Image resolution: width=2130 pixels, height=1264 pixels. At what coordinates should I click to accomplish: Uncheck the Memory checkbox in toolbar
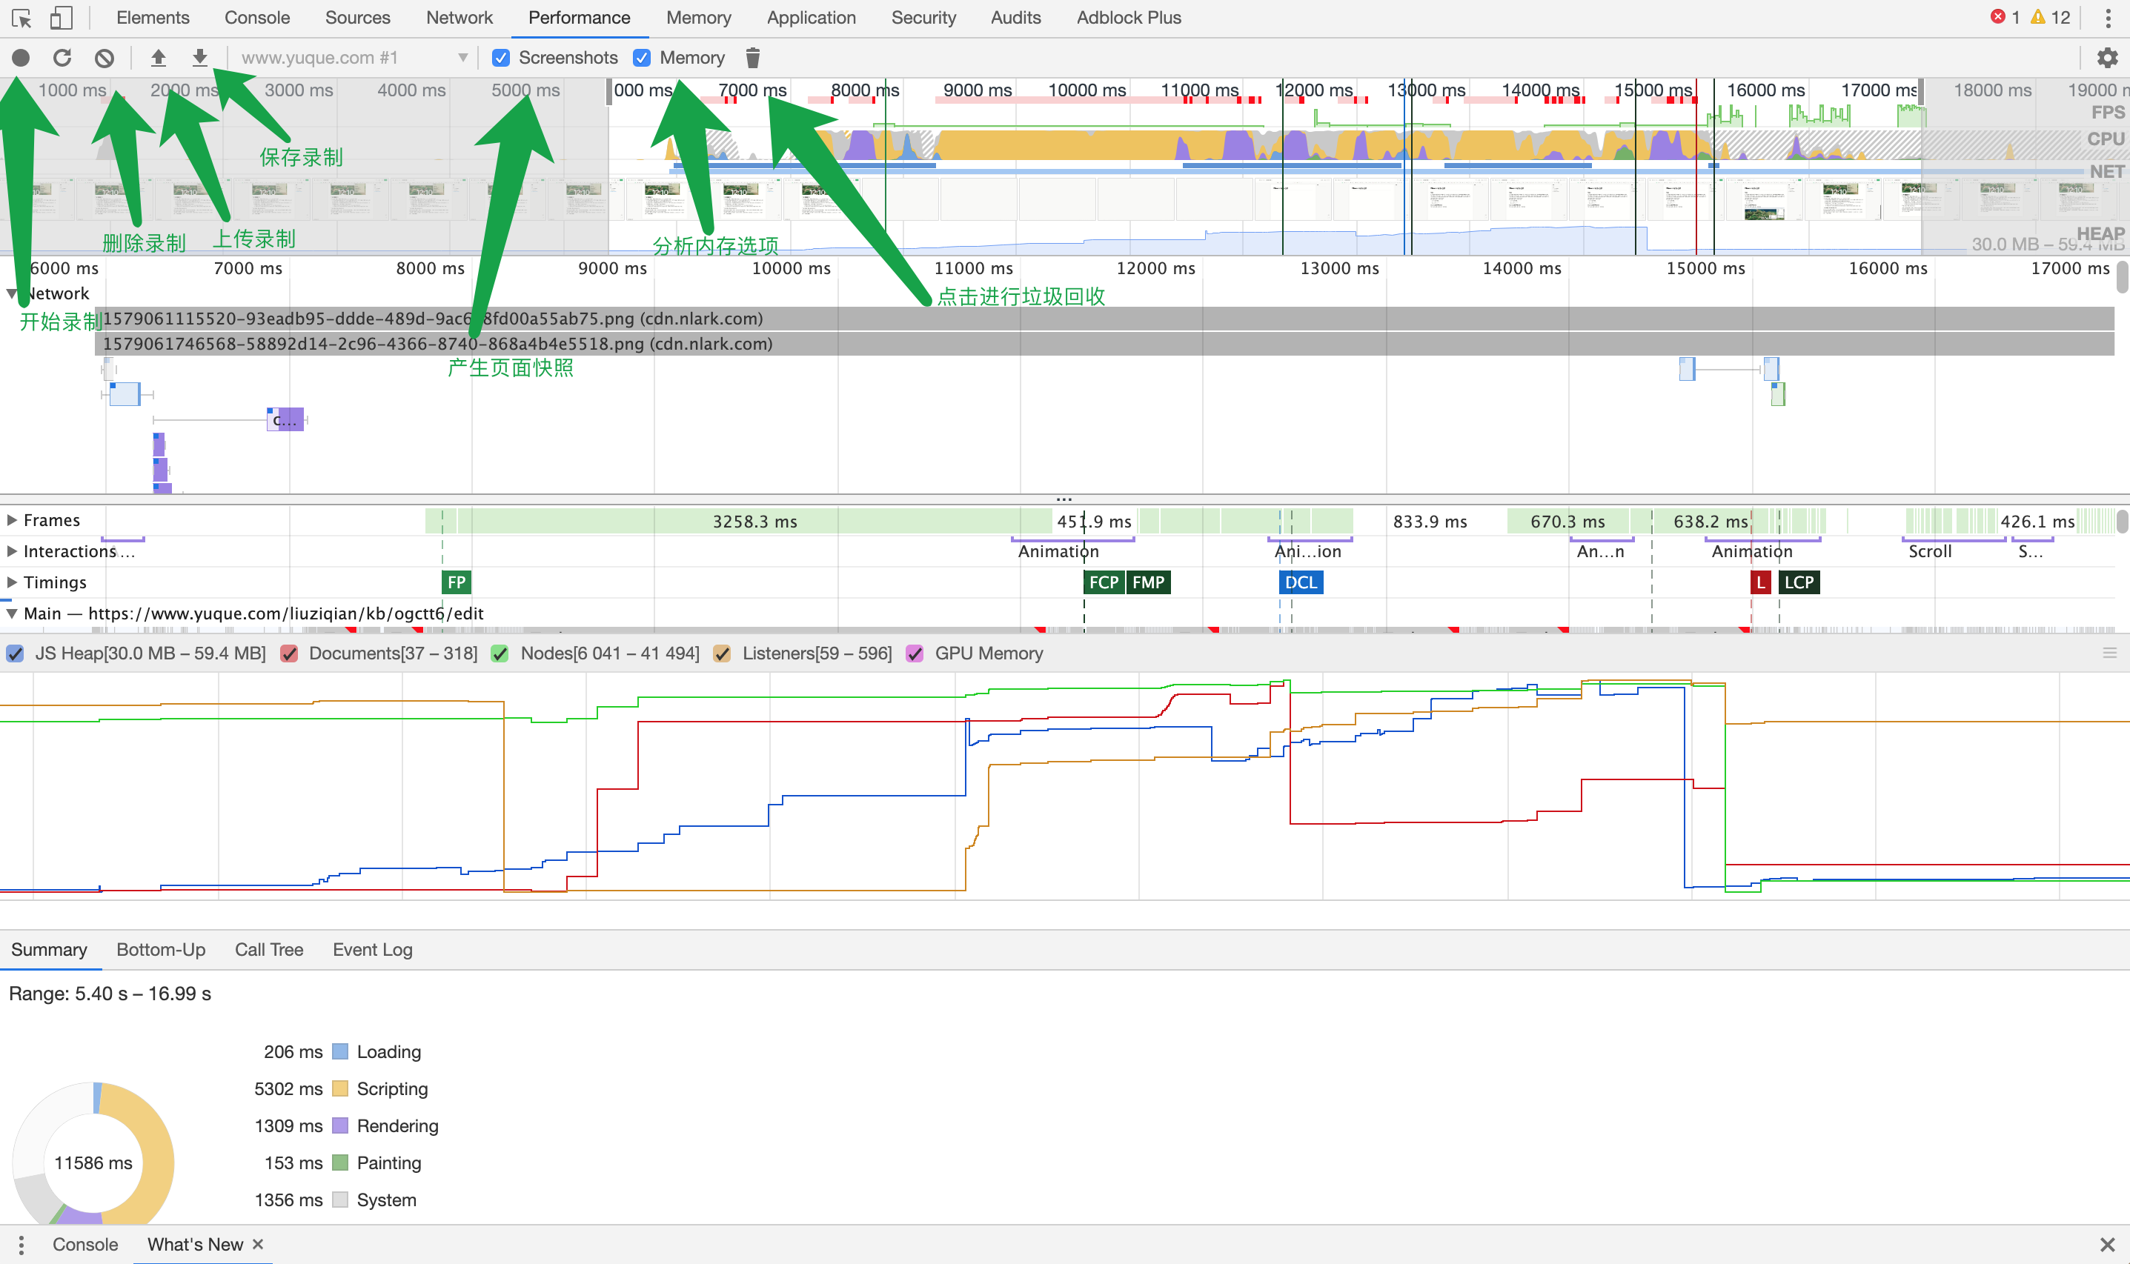pyautogui.click(x=643, y=58)
